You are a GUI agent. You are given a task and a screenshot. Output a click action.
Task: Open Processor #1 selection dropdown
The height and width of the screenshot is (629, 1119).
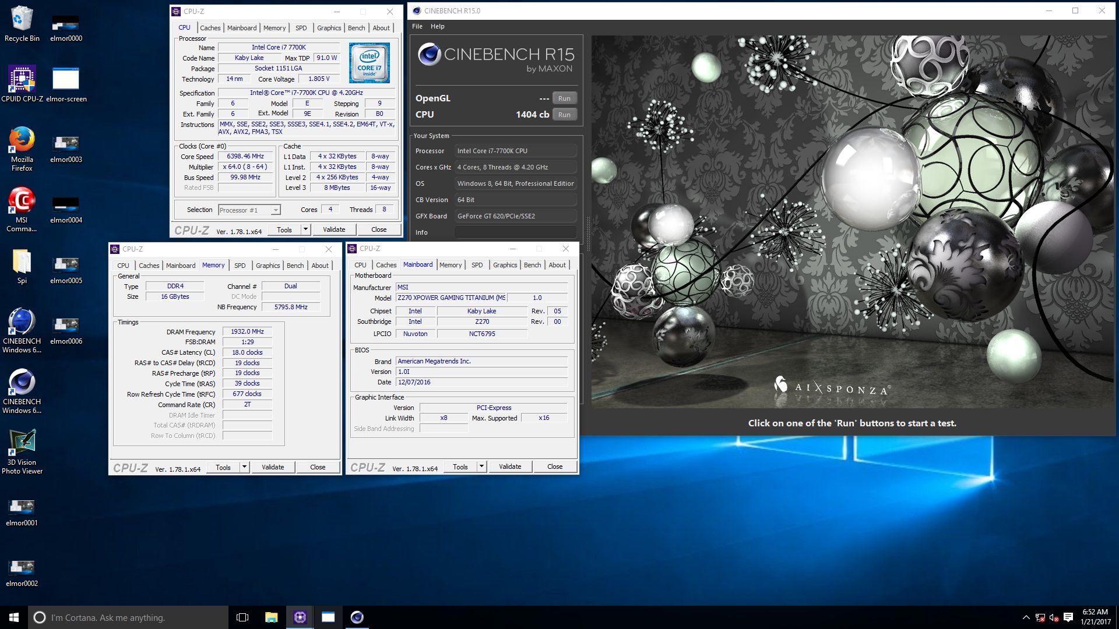pyautogui.click(x=249, y=210)
